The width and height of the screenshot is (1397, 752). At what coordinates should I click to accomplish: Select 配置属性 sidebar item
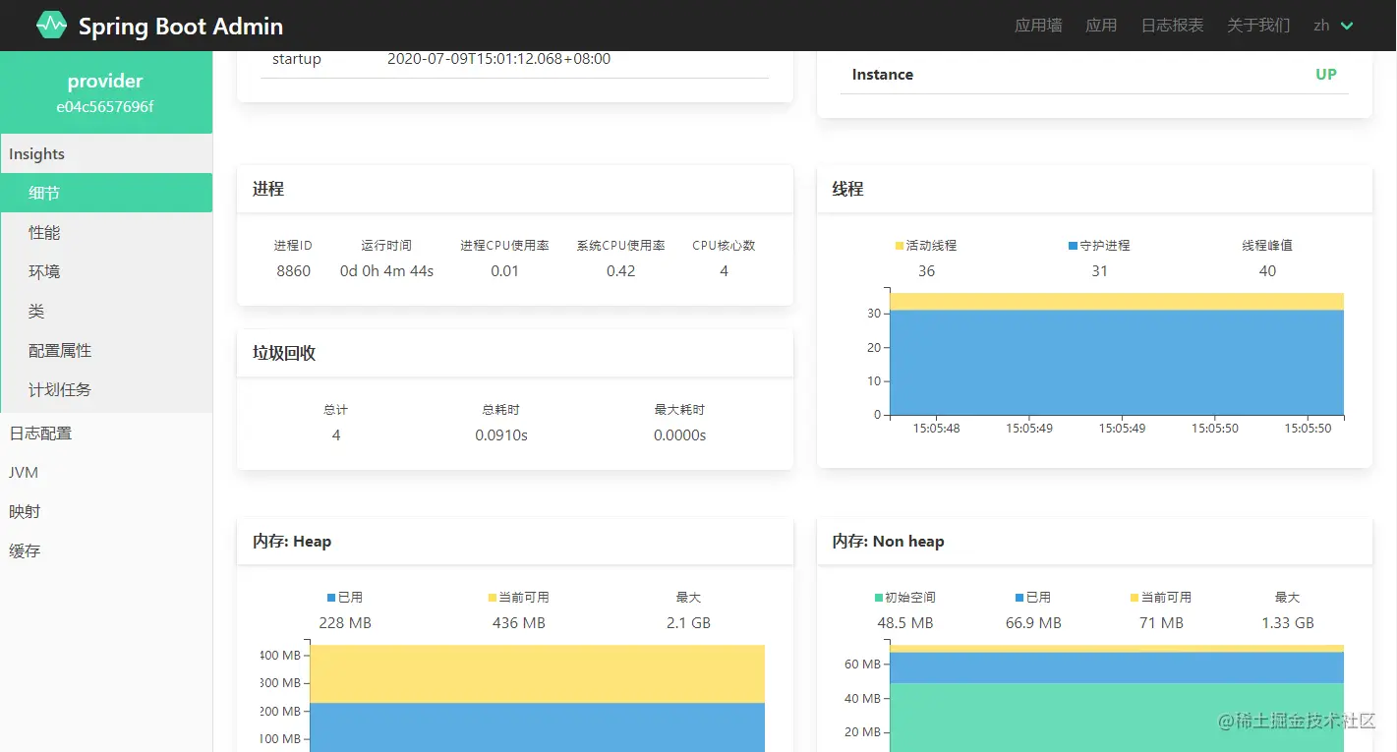tap(106, 350)
